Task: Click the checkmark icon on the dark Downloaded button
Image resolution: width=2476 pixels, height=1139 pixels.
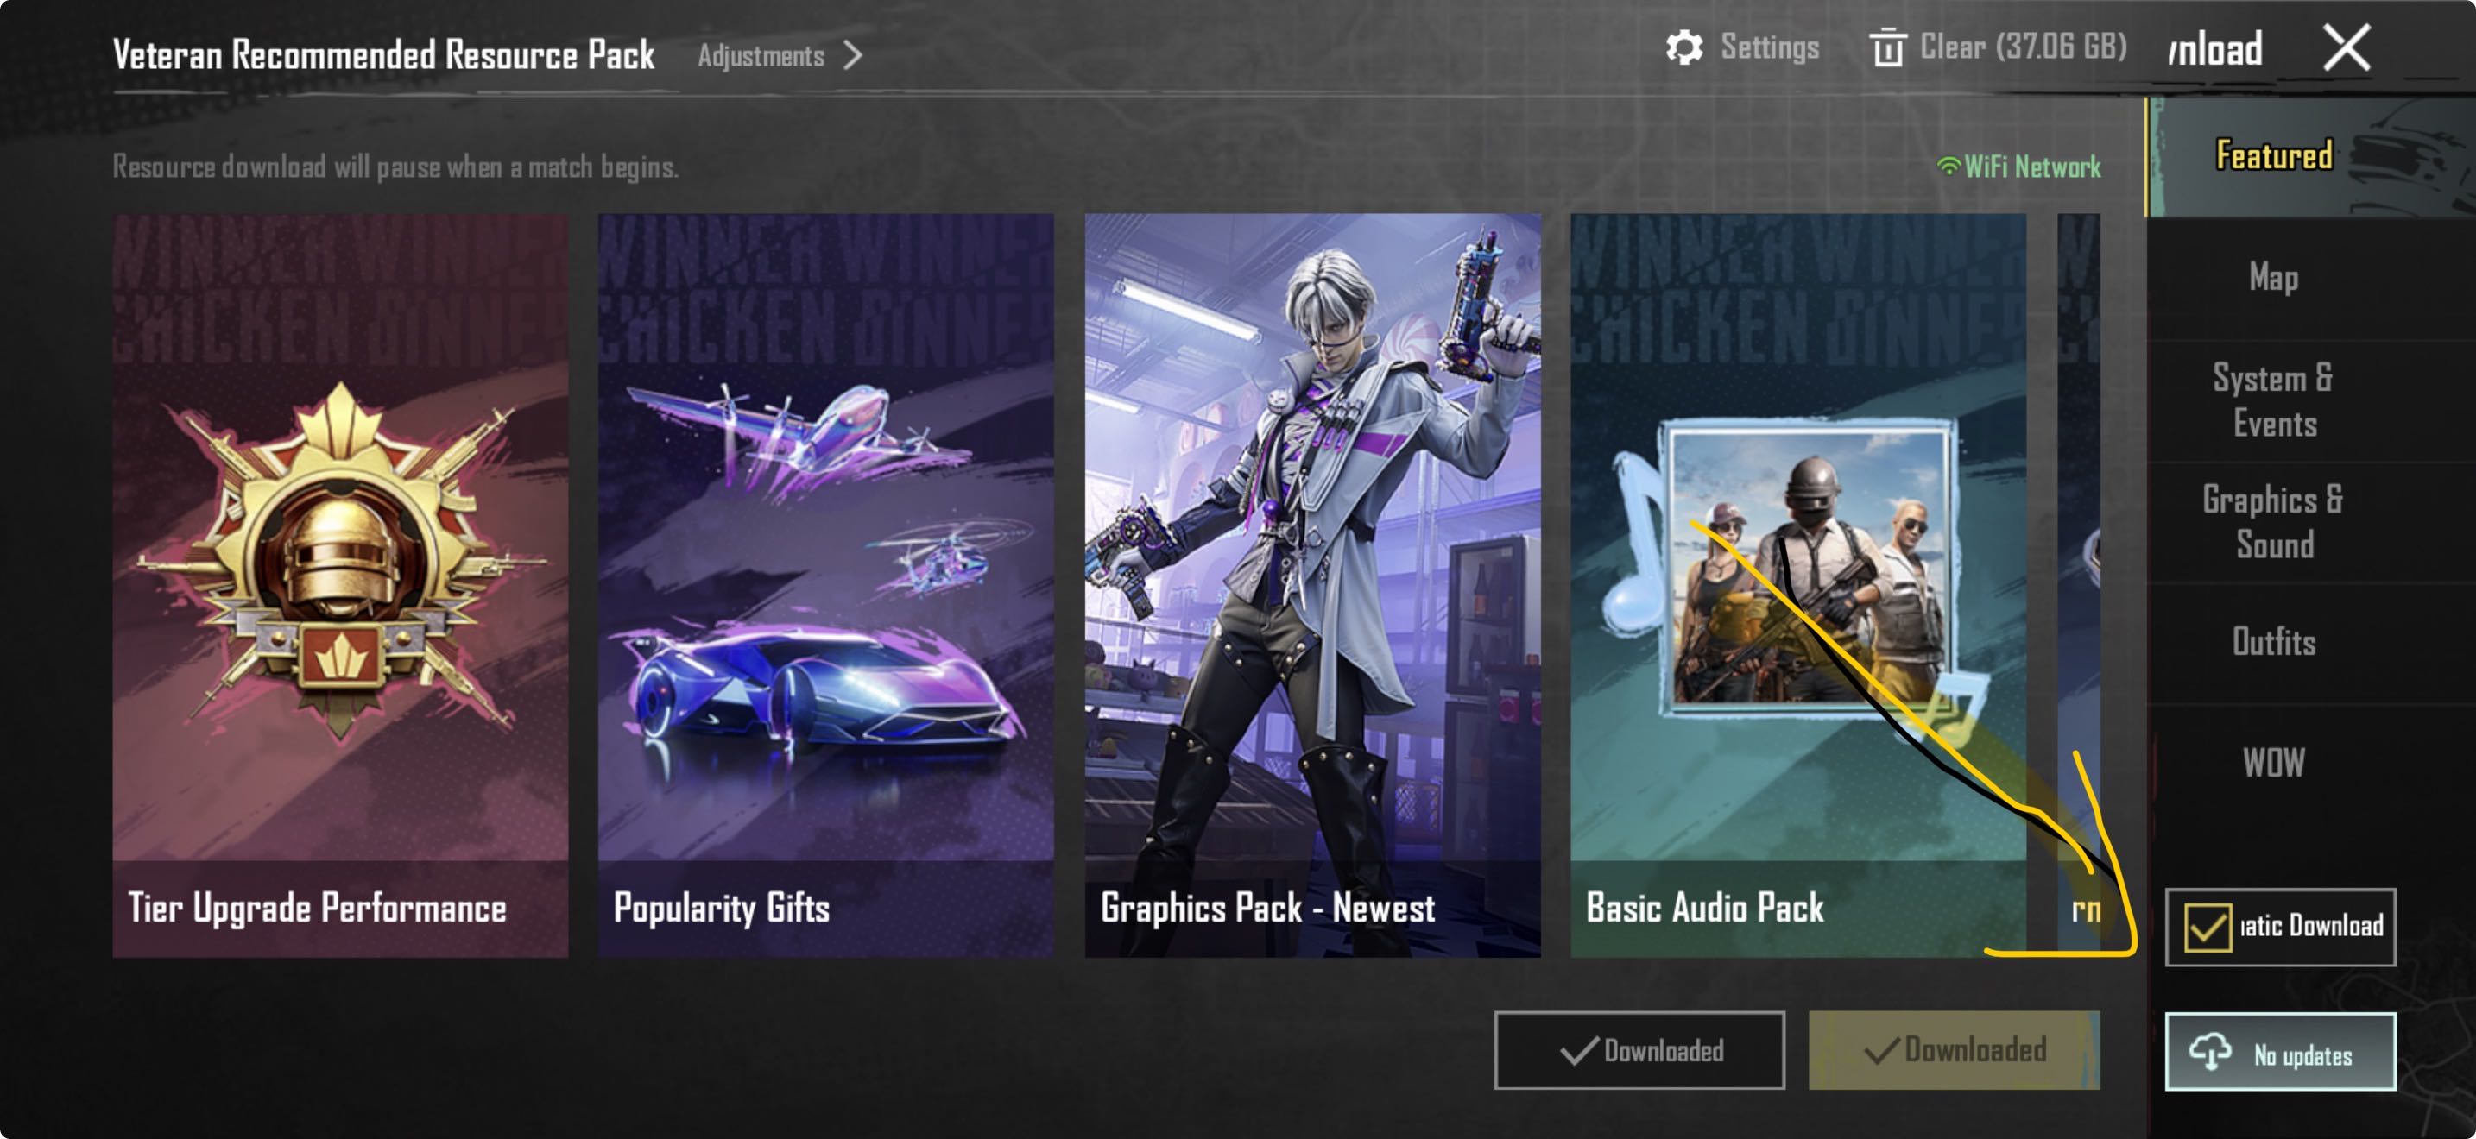Action: coord(1578,1051)
